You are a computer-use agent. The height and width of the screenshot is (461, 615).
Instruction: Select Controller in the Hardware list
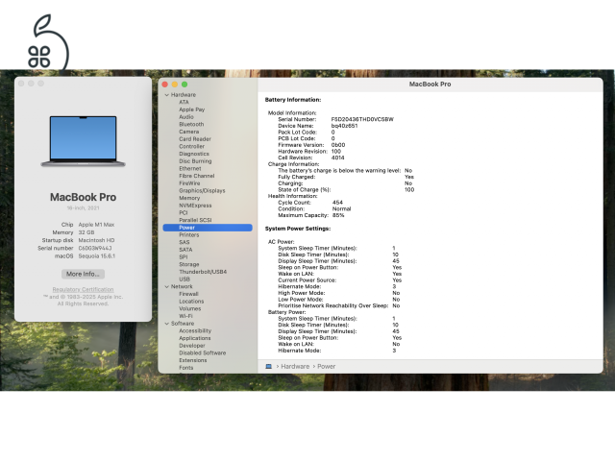[x=192, y=146]
